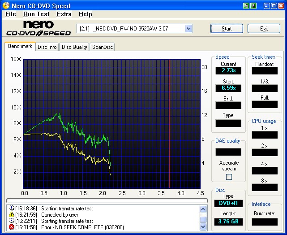
Task: Switch to the Disc Quality tab
Action: pos(74,47)
